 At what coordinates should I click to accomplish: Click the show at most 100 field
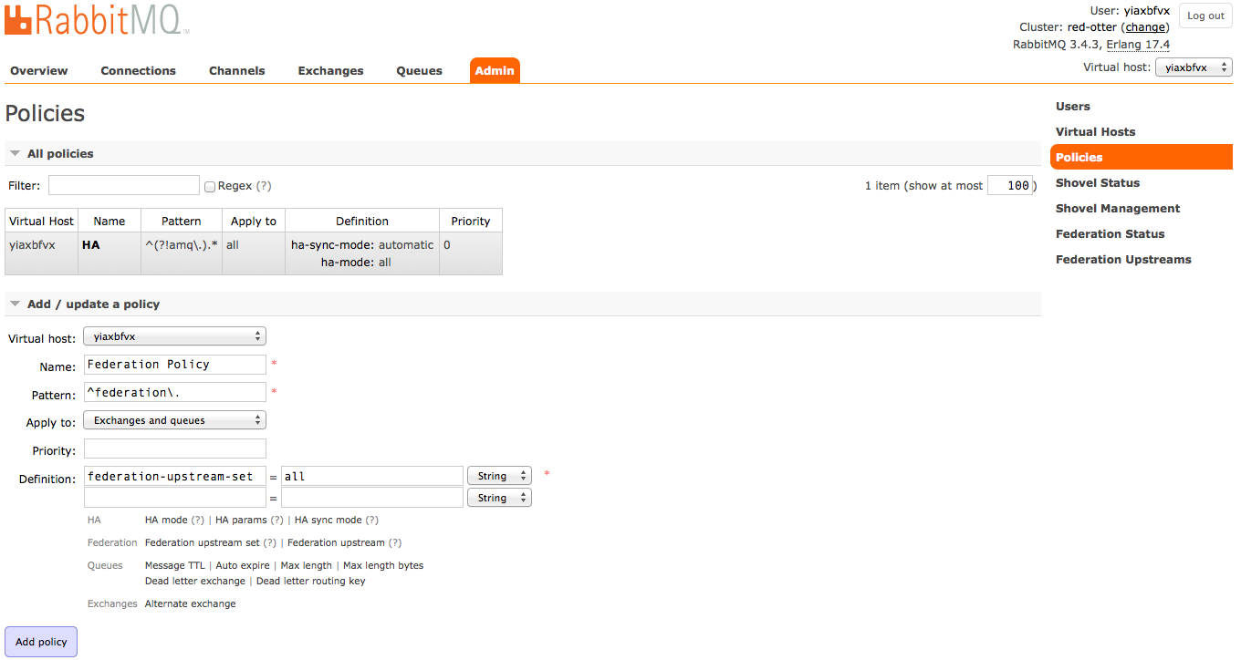(x=1010, y=185)
